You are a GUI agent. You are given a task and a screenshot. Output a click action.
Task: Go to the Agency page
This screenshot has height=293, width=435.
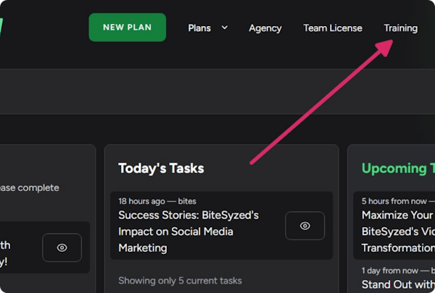(265, 28)
